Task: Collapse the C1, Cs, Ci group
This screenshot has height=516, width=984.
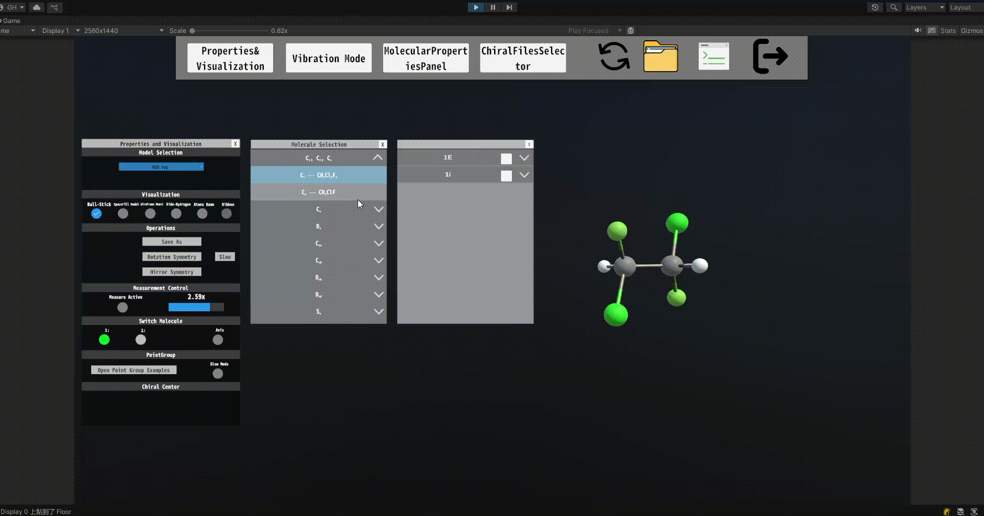Action: pos(377,158)
